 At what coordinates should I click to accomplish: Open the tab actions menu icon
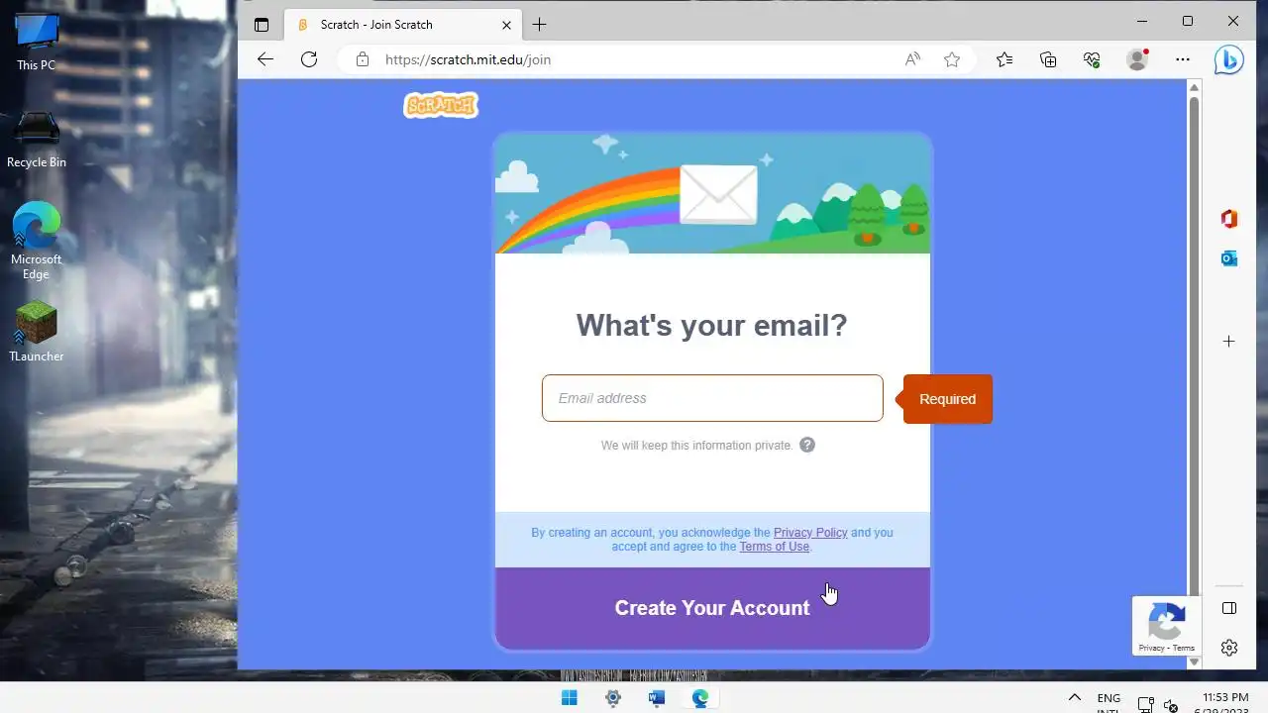point(262,25)
